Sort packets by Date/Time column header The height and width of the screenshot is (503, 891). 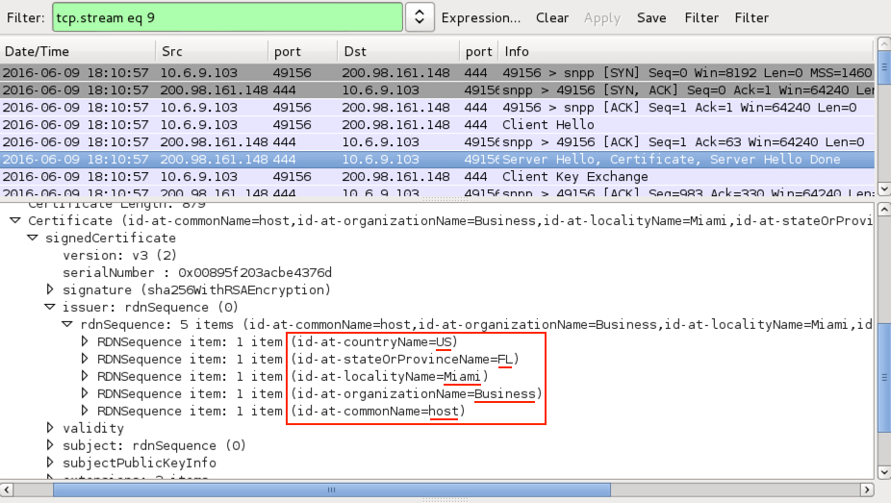tap(77, 51)
